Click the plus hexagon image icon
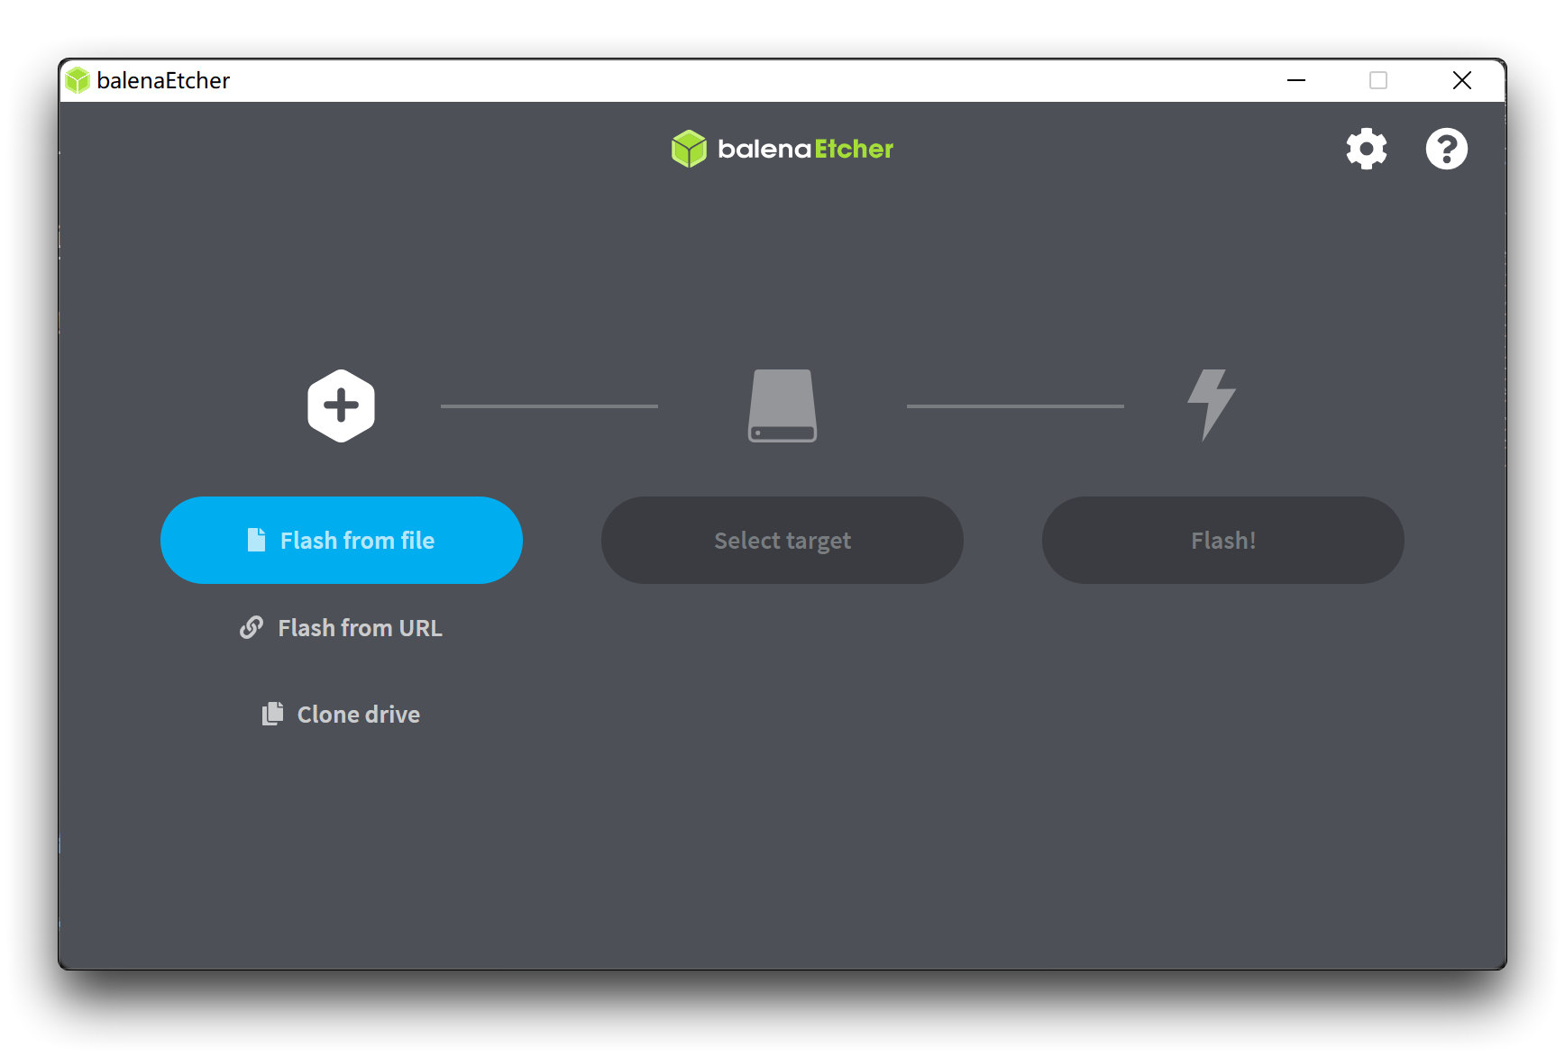Viewport: 1565px width, 1057px height. 341,405
